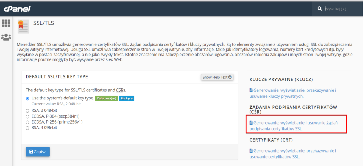The image size is (363, 166).
Task: Toggle the Show Help Text button
Action: click(x=217, y=77)
